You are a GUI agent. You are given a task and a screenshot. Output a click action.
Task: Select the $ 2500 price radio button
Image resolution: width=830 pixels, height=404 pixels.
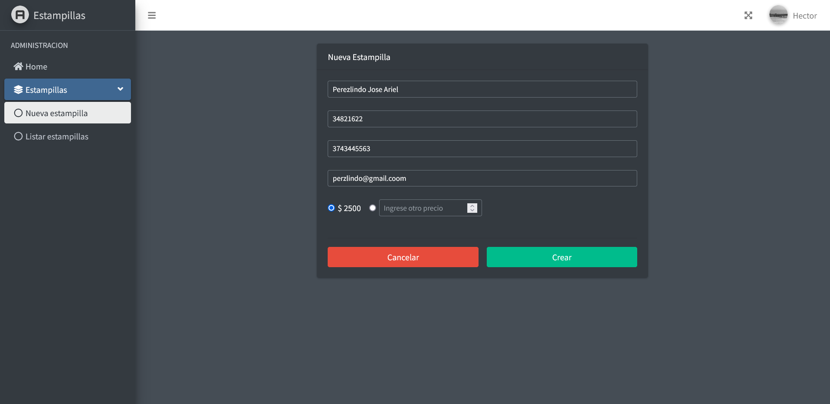click(x=332, y=208)
